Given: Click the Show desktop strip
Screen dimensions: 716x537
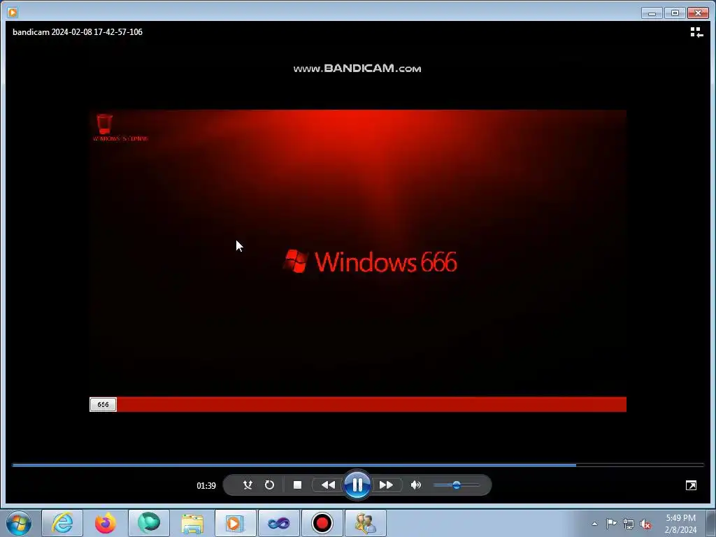Looking at the screenshot, I should point(711,524).
